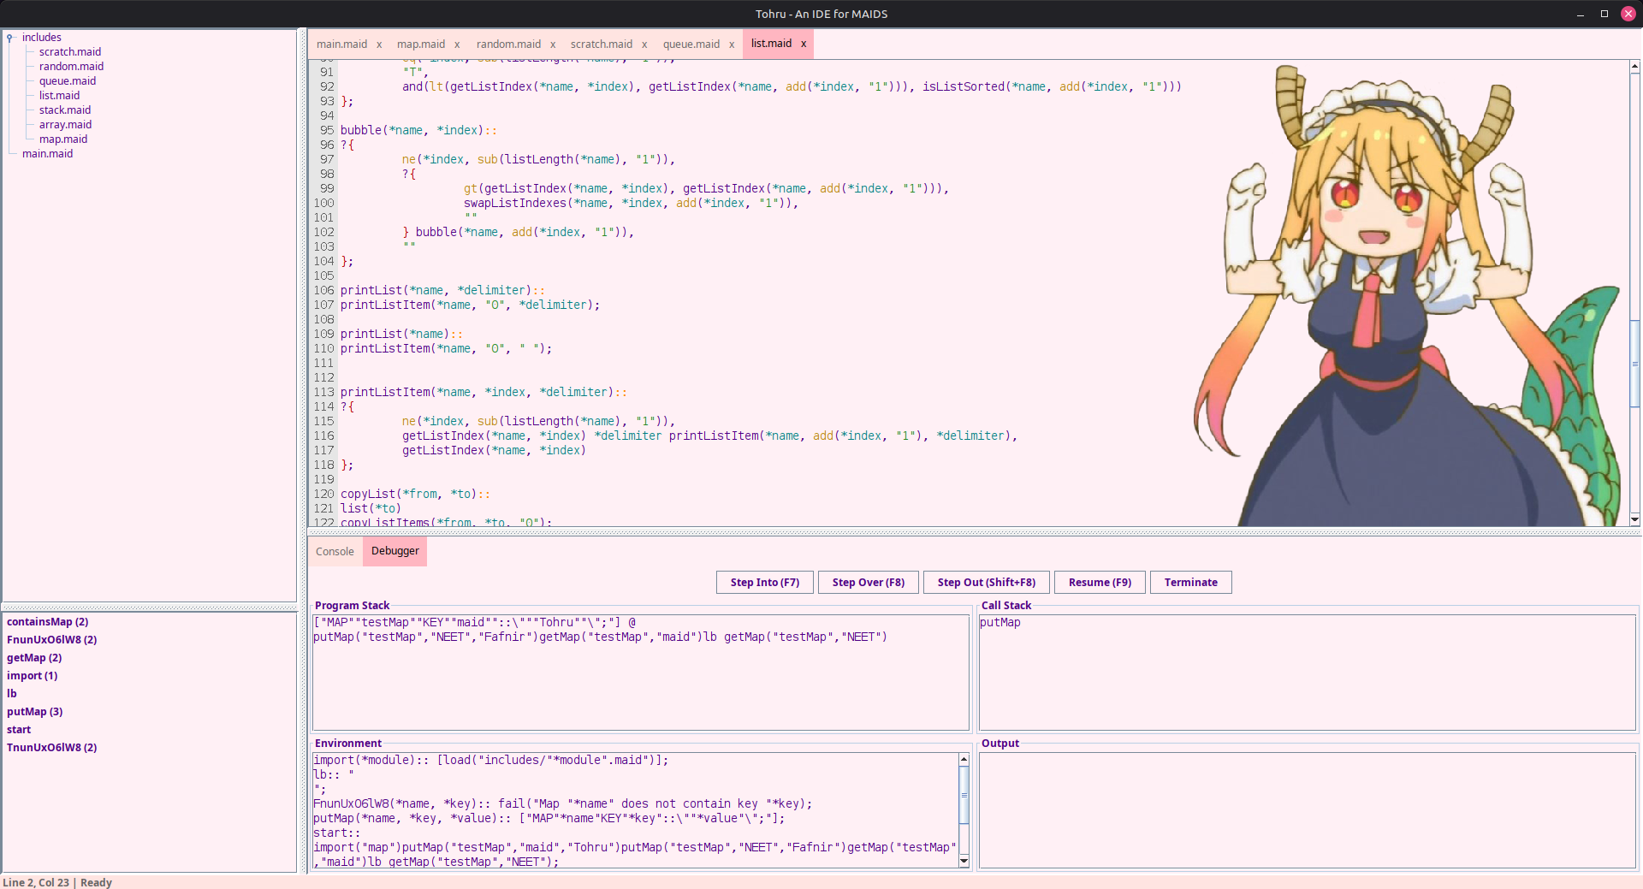Open main.maid in the file tree
The width and height of the screenshot is (1643, 889).
tap(48, 154)
